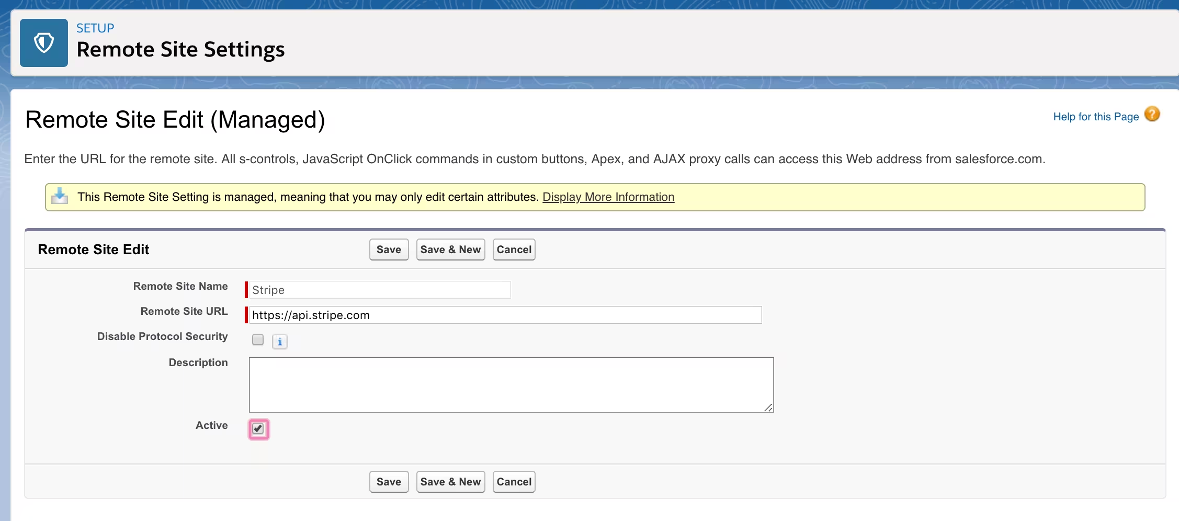Click the bottom Save button

point(388,481)
